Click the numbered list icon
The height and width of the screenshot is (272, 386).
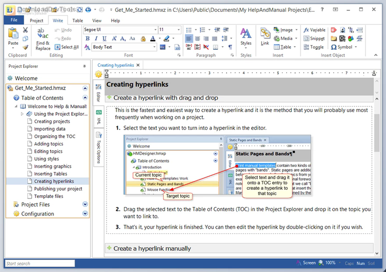coord(203,30)
